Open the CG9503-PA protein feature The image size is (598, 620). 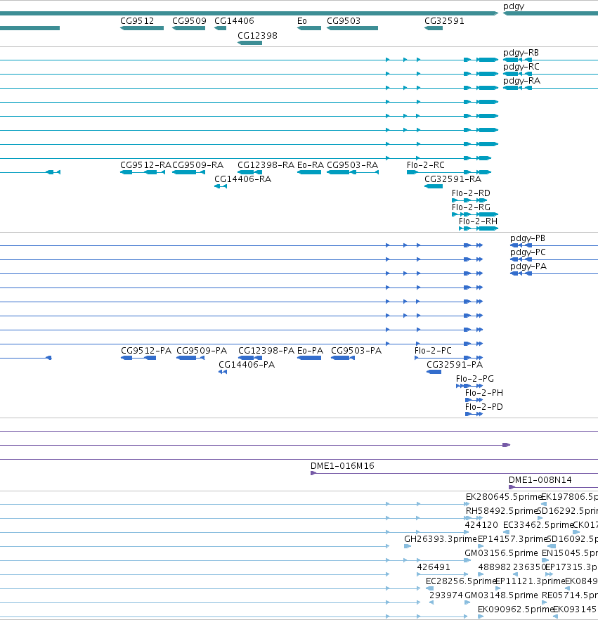click(343, 358)
